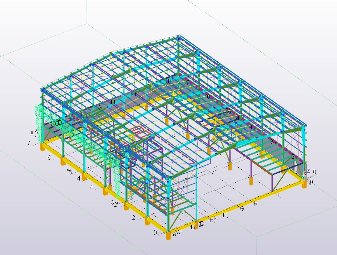The height and width of the screenshot is (255, 337).
Task: Click grid label B near the front corner
Action: 193,227
